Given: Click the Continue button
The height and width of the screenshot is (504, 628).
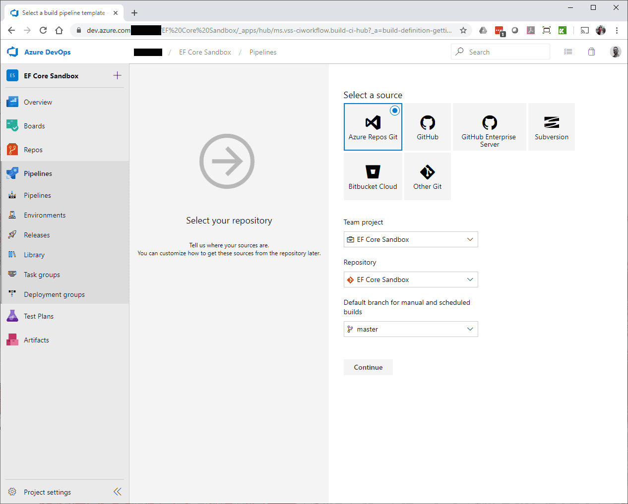Looking at the screenshot, I should (368, 367).
